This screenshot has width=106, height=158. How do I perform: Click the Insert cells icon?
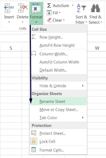coord(9,8)
